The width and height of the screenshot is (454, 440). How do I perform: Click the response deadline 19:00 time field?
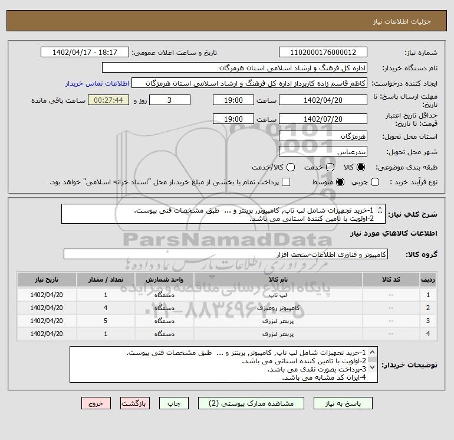[x=233, y=100]
